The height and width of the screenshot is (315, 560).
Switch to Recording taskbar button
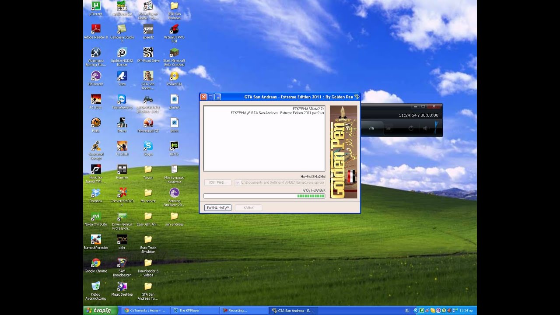pyautogui.click(x=244, y=311)
